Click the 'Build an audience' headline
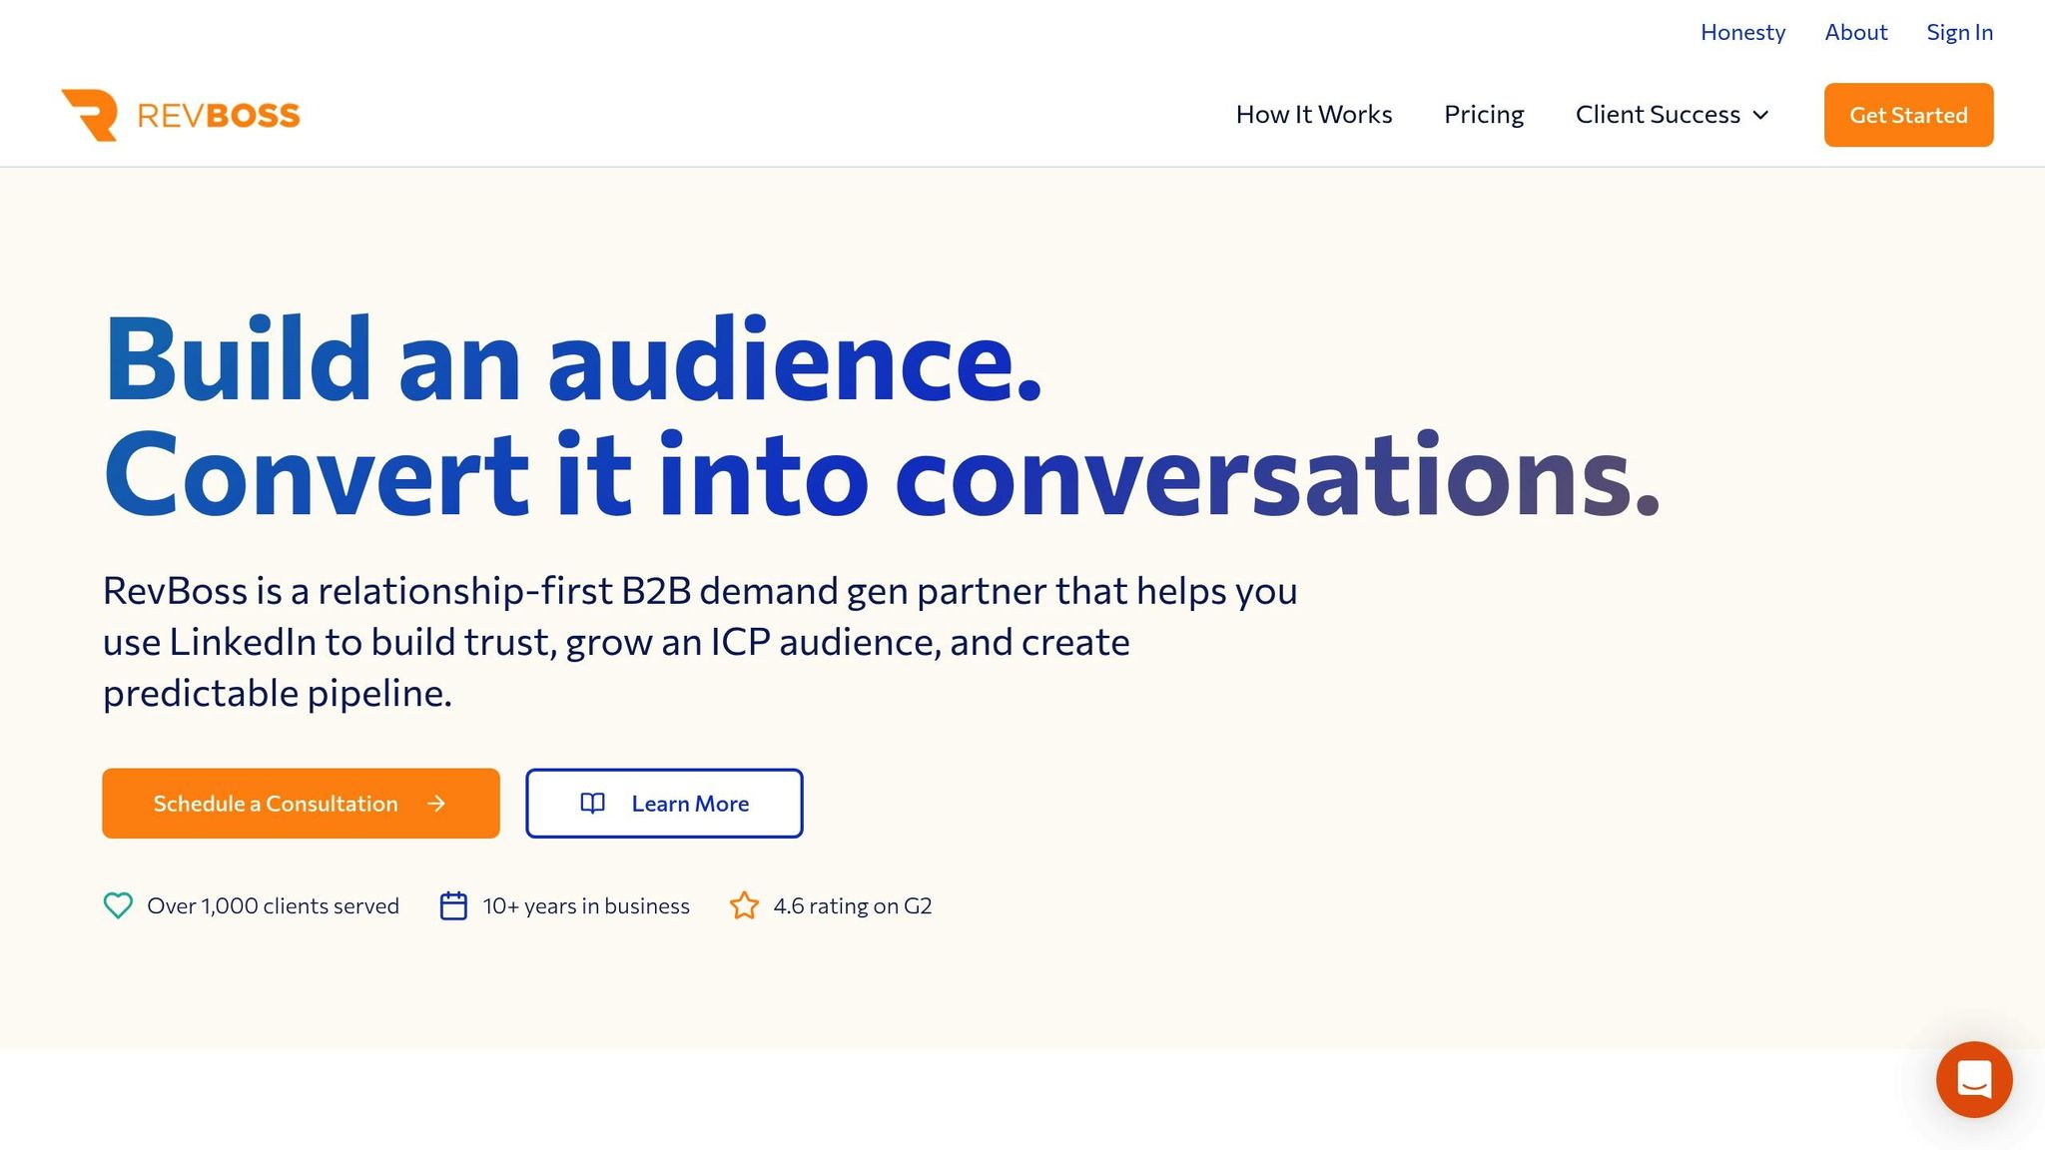Image resolution: width=2045 pixels, height=1150 pixels. [x=572, y=359]
